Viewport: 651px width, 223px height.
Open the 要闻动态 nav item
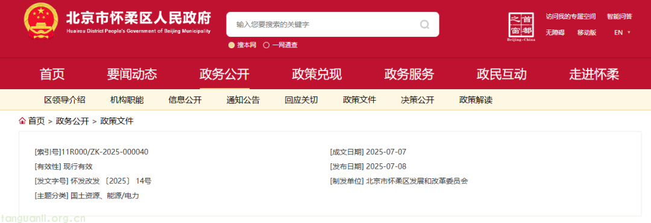(132, 74)
